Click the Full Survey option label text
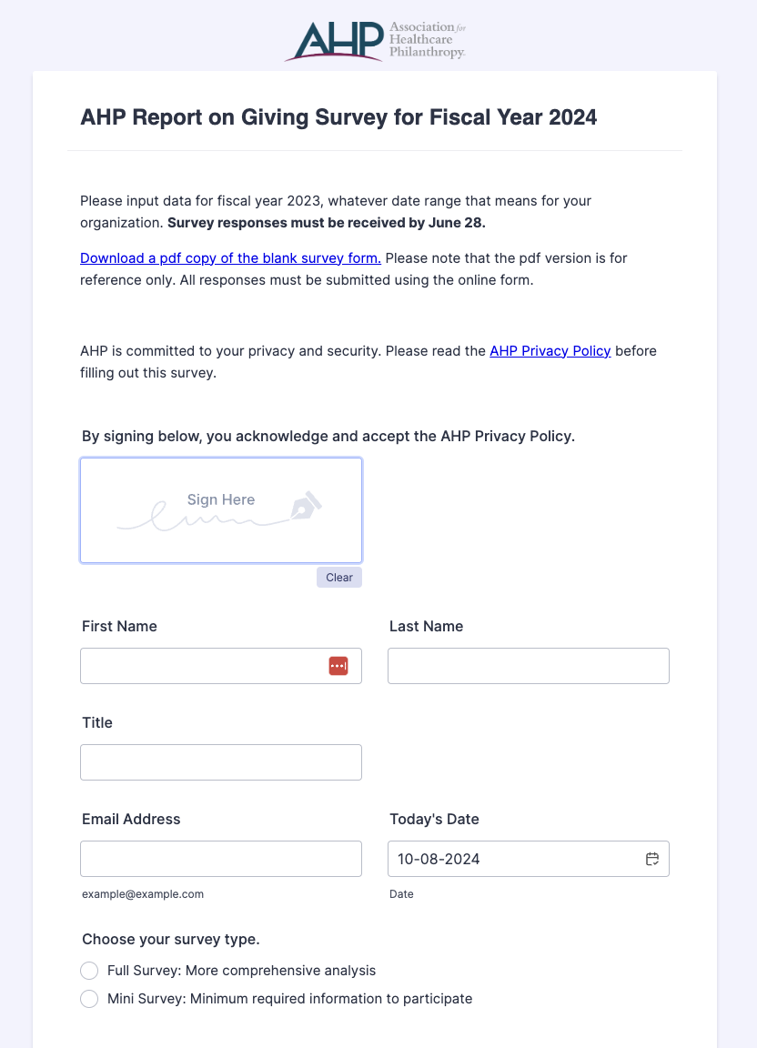757x1048 pixels. pos(241,971)
